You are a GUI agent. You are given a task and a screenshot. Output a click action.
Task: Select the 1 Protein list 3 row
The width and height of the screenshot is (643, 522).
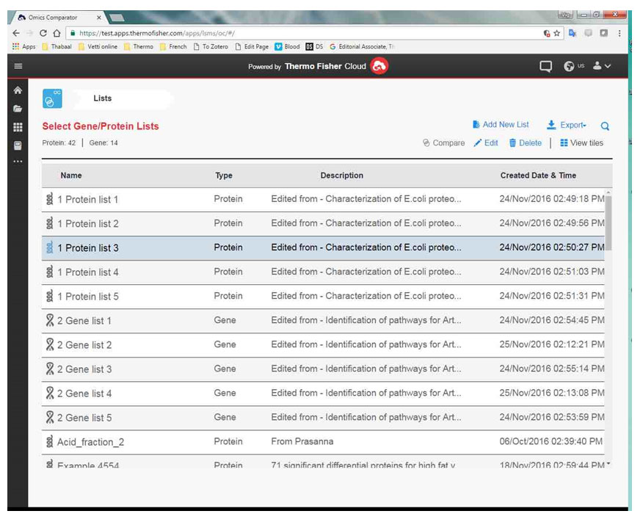pyautogui.click(x=323, y=247)
